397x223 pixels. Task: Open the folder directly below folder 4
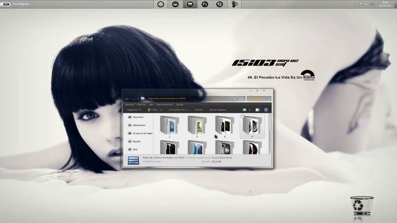[x=252, y=147]
